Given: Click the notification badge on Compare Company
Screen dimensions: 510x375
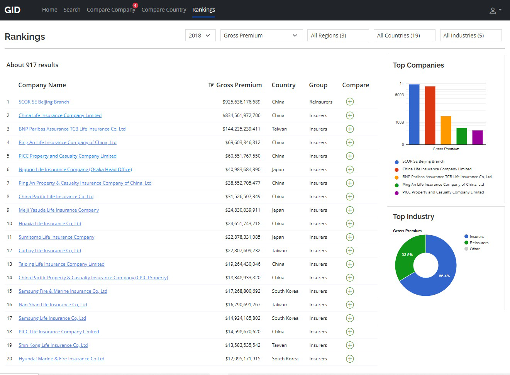Looking at the screenshot, I should tap(135, 5).
